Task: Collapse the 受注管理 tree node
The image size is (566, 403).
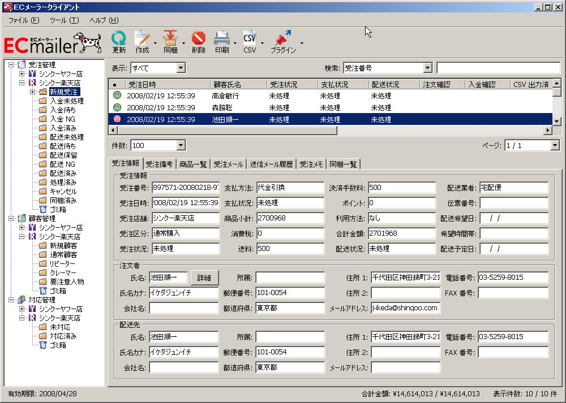Action: [11, 65]
